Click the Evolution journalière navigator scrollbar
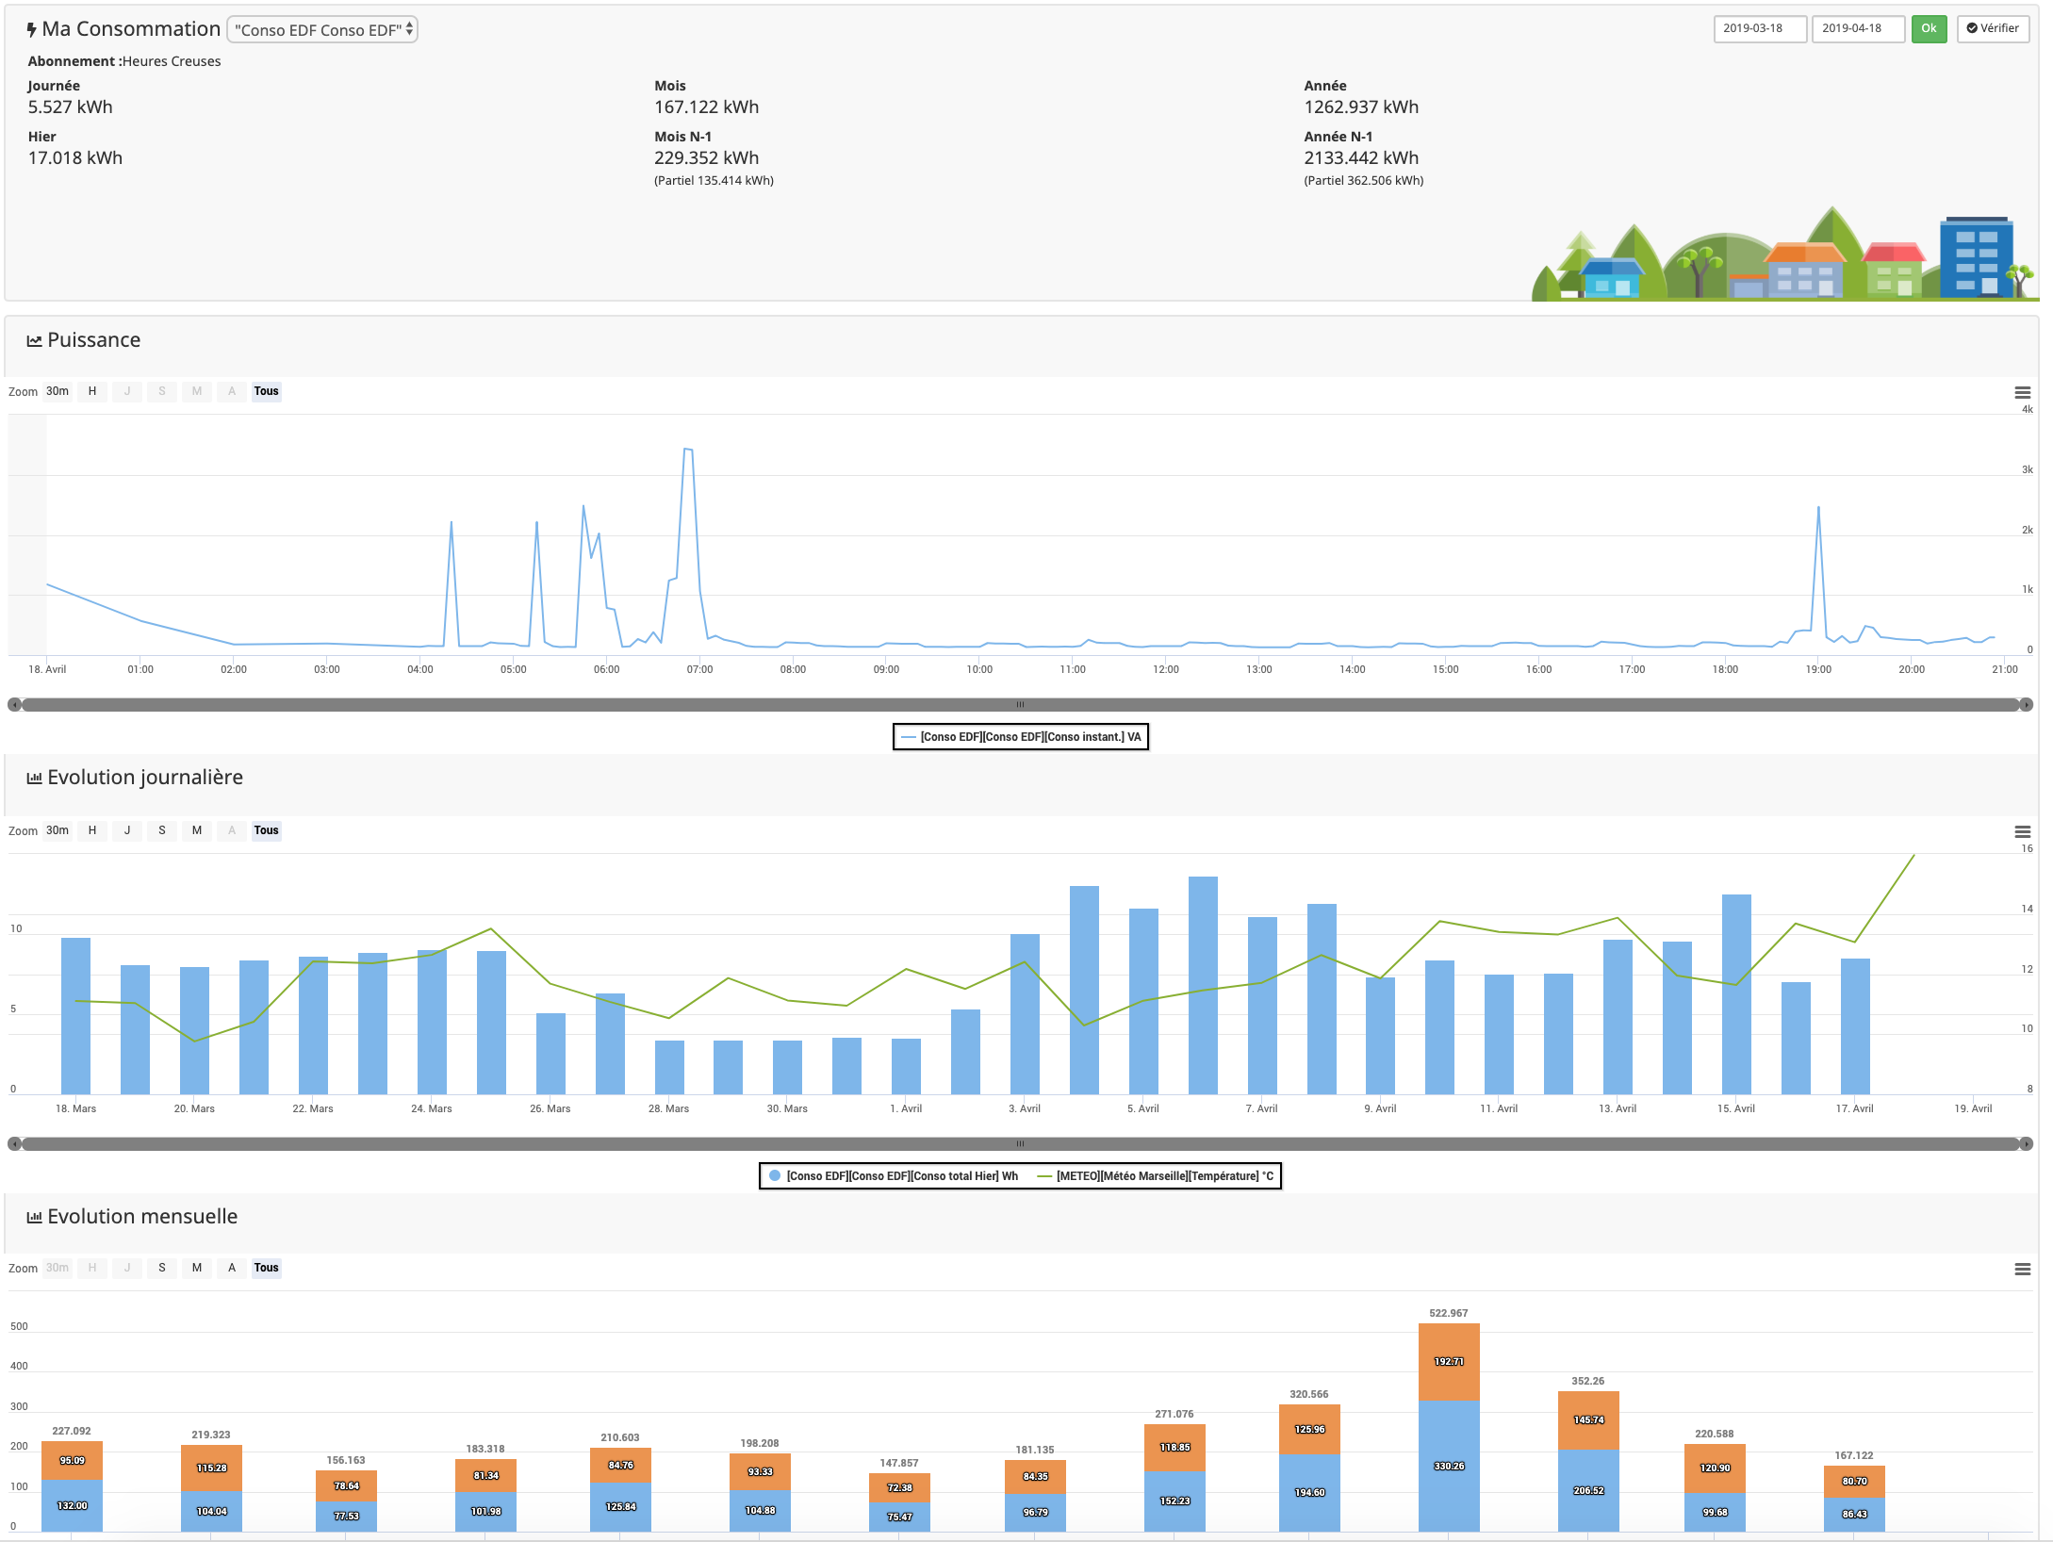Image resolution: width=2053 pixels, height=1542 pixels. (x=1020, y=1144)
